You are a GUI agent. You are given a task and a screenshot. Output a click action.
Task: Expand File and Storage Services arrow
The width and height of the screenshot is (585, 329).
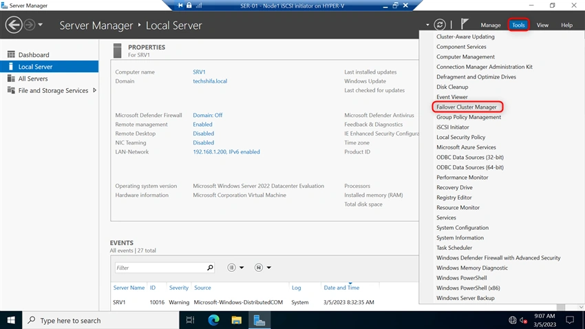[95, 90]
